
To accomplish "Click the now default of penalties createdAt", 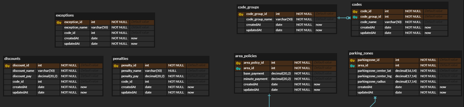I will tap(191, 87).
